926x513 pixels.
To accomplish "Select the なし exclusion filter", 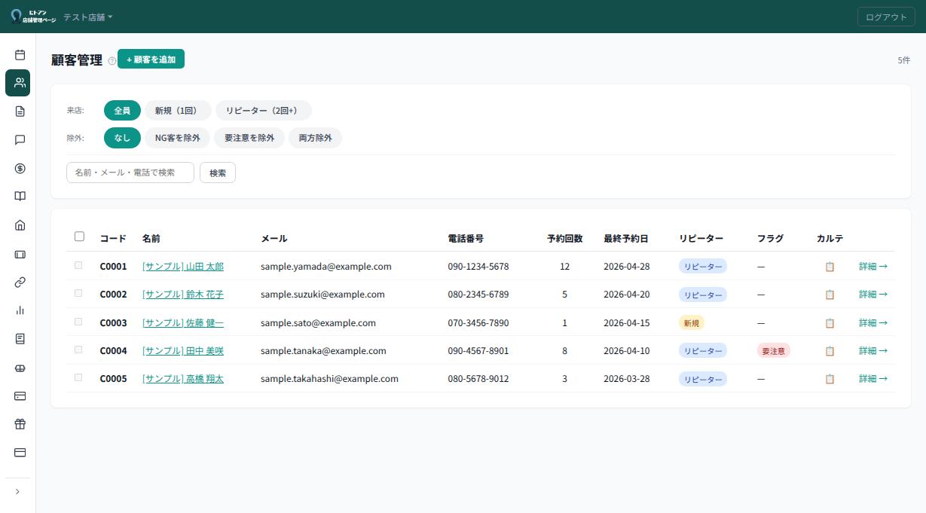I will (122, 138).
